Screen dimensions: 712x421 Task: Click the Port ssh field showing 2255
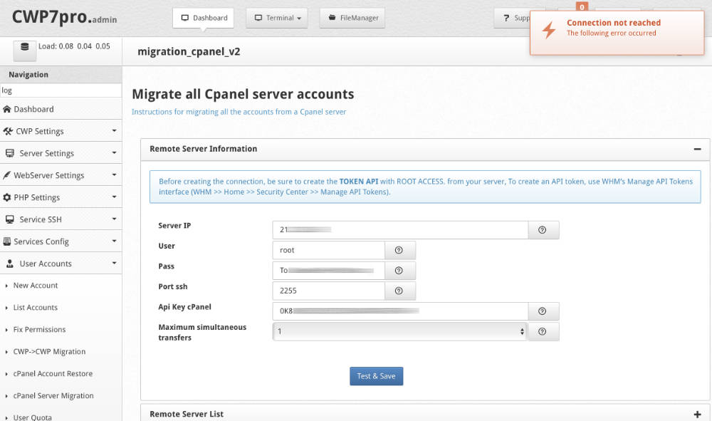[329, 291]
